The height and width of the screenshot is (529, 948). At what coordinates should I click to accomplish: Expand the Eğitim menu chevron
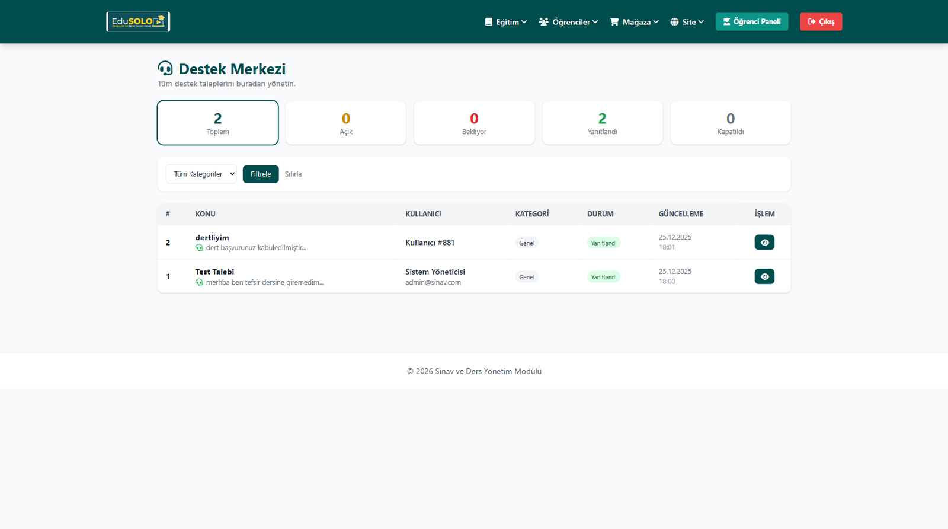click(x=524, y=22)
